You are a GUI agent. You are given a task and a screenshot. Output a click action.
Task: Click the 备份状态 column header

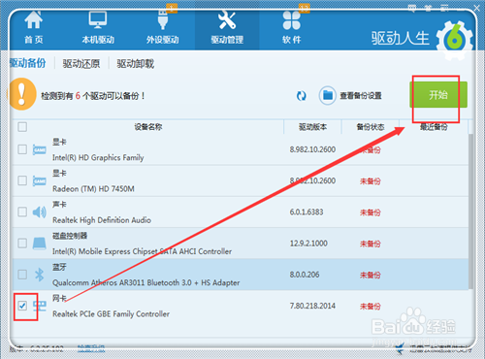tap(371, 127)
